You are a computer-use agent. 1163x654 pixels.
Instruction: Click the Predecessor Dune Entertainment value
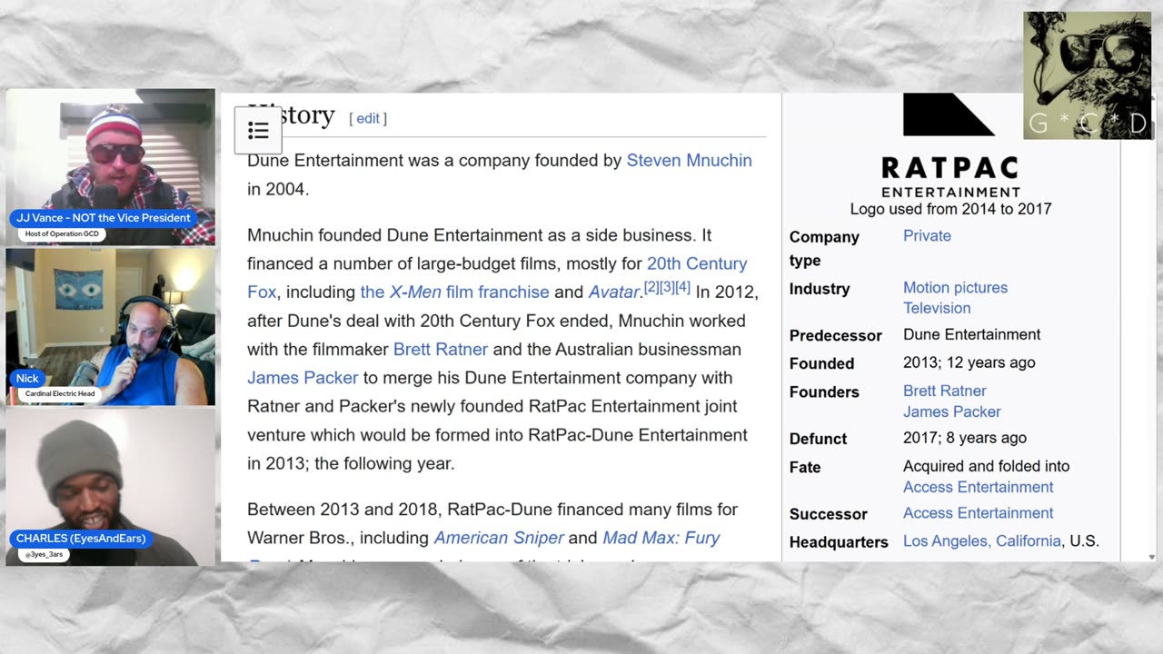point(971,334)
